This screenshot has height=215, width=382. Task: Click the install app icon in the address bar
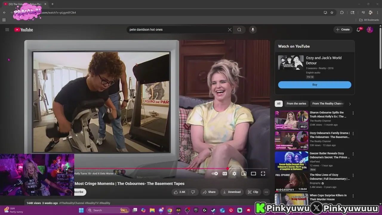pos(325,13)
